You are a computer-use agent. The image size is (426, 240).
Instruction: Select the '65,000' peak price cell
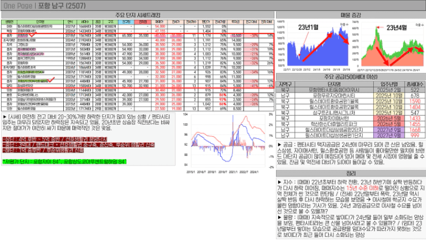126,36
